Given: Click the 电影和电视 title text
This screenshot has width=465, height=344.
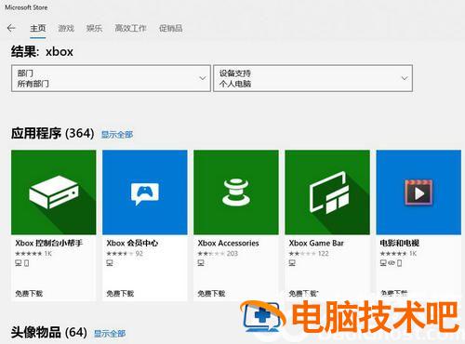Looking at the screenshot, I should (400, 243).
